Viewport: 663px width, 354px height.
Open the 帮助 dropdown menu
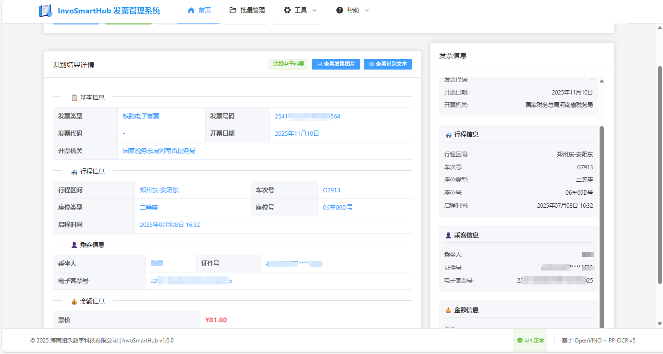click(352, 10)
